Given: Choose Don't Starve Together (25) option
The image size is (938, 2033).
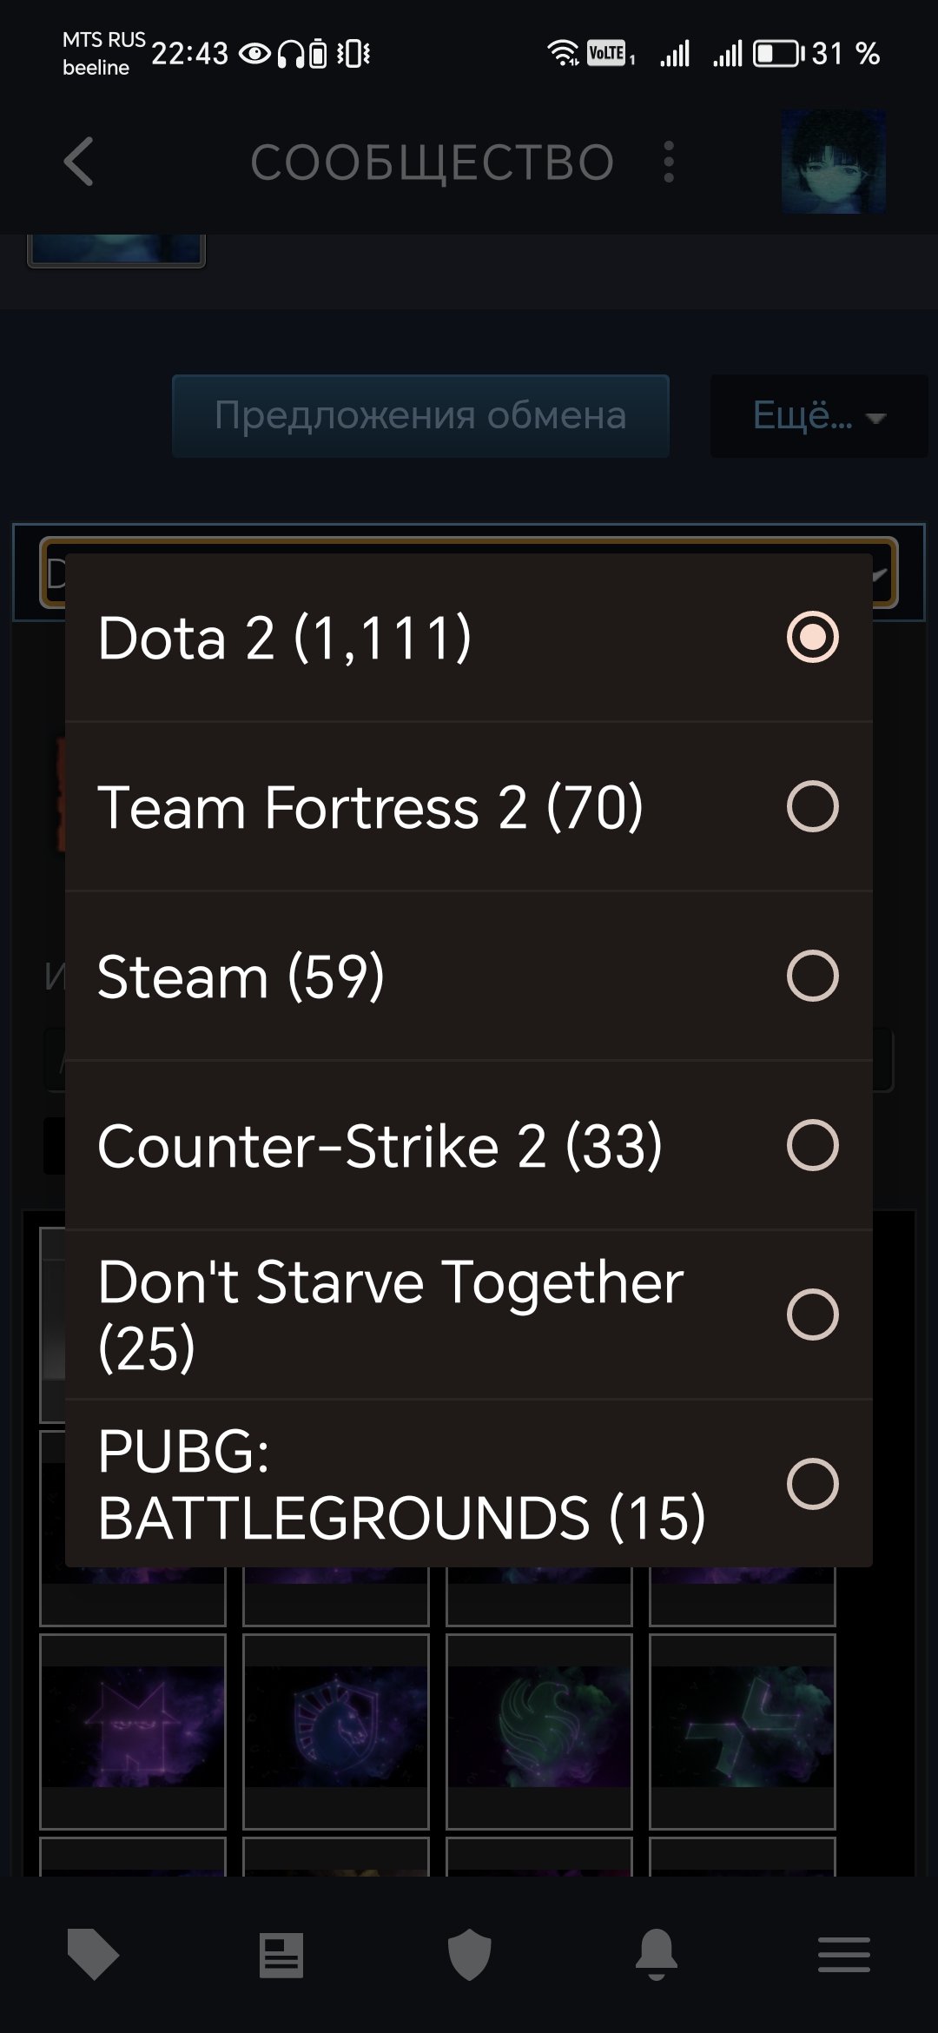Looking at the screenshot, I should click(x=469, y=1314).
